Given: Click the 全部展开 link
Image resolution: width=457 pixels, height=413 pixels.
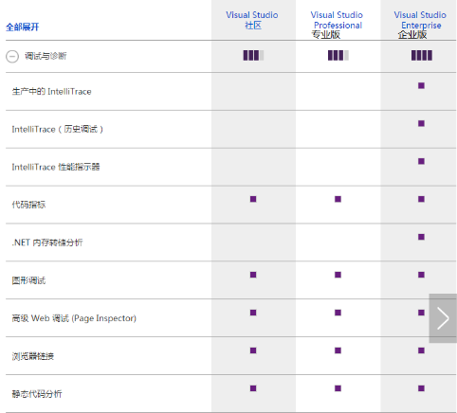Looking at the screenshot, I should 23,27.
